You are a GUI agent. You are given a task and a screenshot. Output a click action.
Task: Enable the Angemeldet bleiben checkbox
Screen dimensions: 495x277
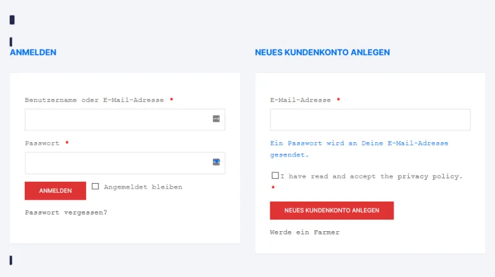(95, 187)
